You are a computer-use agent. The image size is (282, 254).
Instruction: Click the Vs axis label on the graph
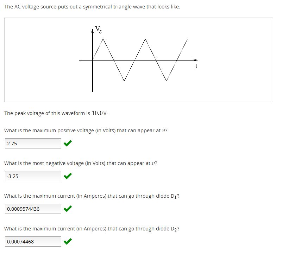tap(98, 30)
